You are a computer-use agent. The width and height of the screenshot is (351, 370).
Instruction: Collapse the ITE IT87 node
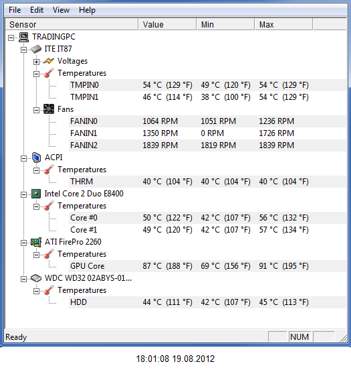pos(23,50)
